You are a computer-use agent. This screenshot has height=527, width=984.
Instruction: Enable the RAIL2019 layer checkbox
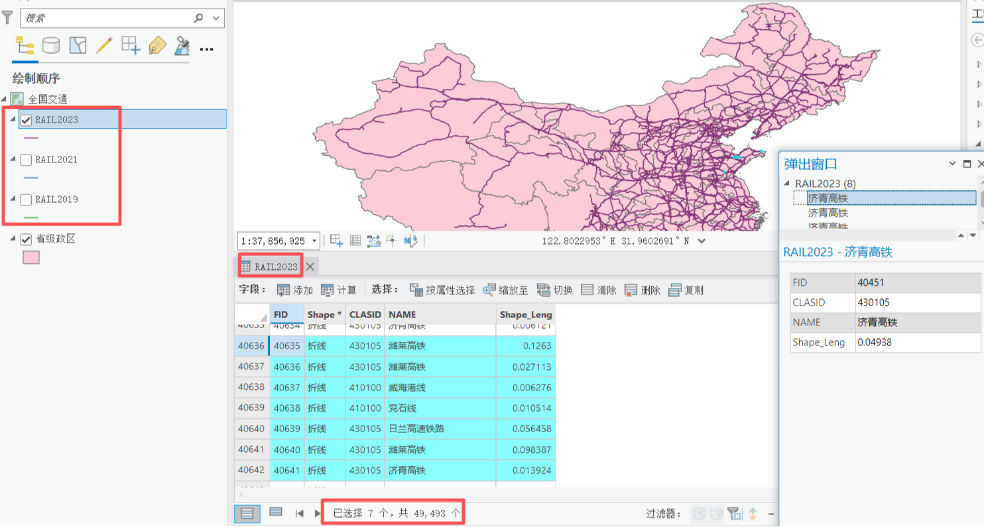point(26,200)
